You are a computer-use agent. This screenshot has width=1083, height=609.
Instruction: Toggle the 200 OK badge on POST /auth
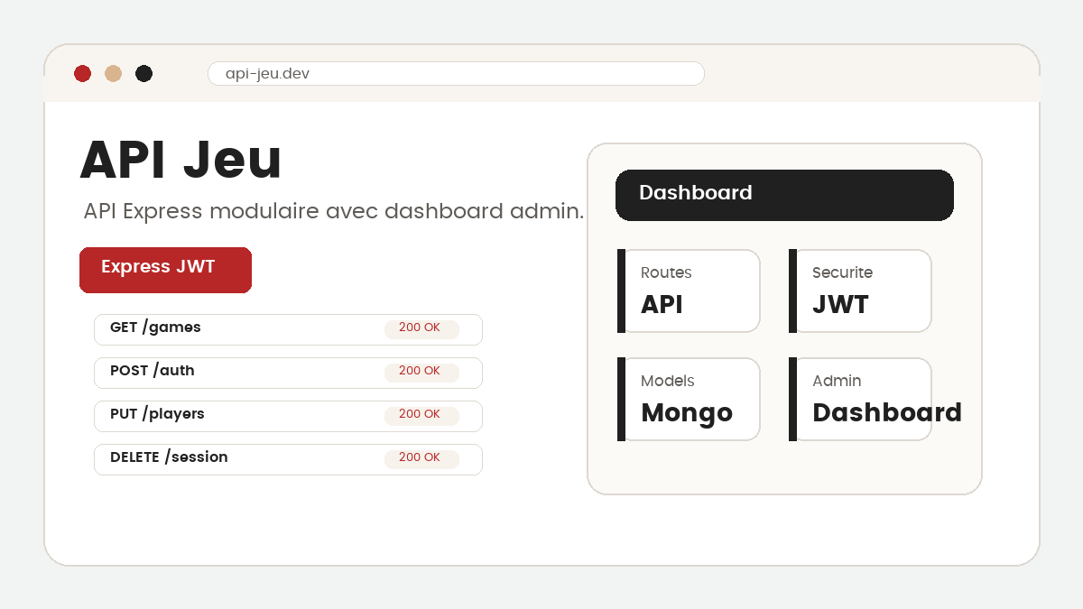click(x=421, y=372)
